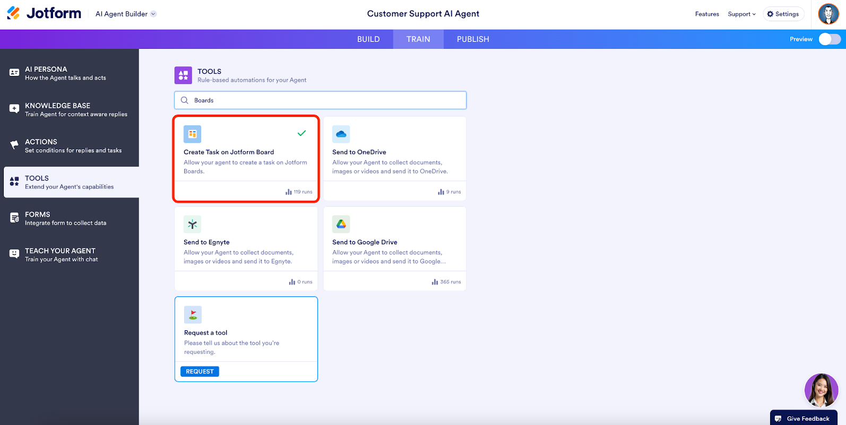Click the Egnyte icon
Viewport: 846px width, 425px height.
point(193,224)
